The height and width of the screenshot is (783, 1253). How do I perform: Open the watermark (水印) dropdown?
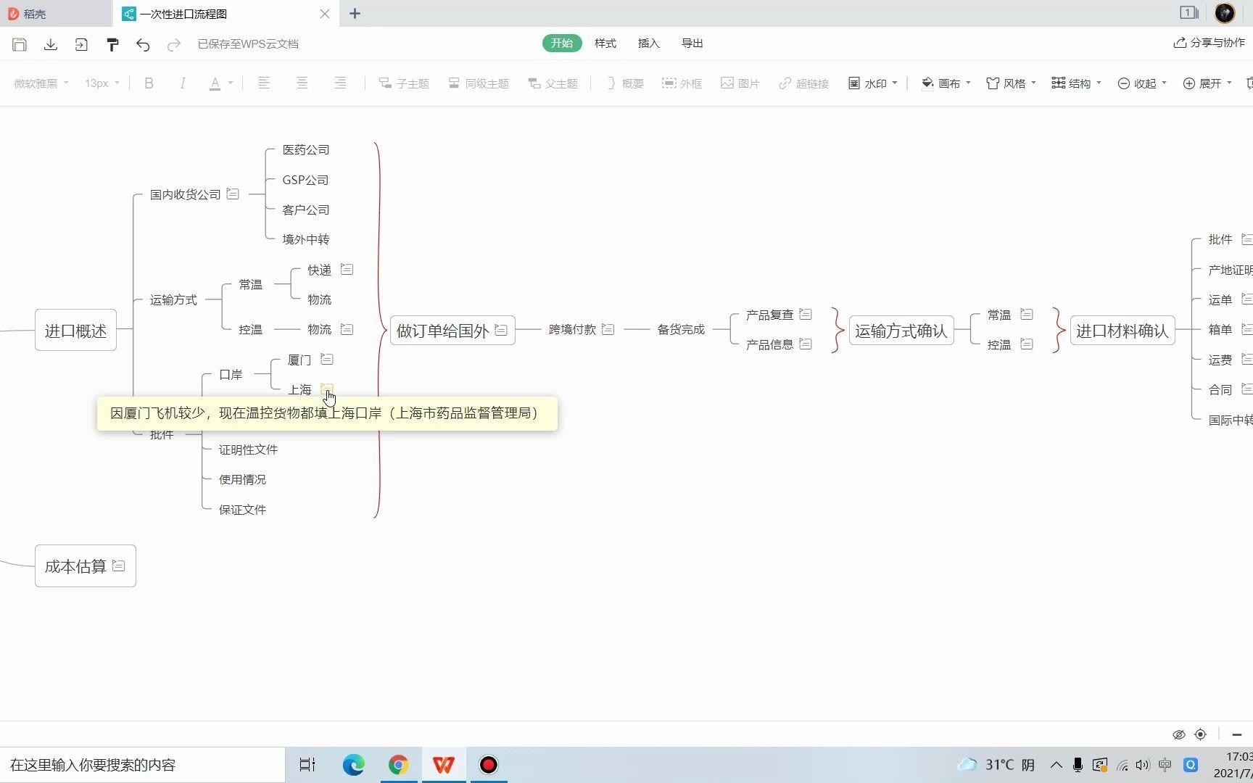click(x=873, y=83)
